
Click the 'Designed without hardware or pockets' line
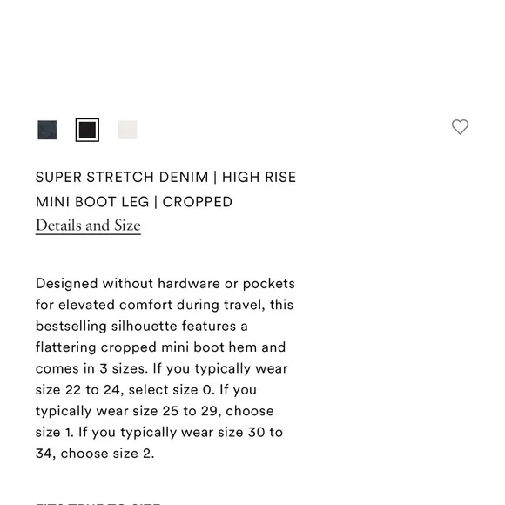click(165, 284)
